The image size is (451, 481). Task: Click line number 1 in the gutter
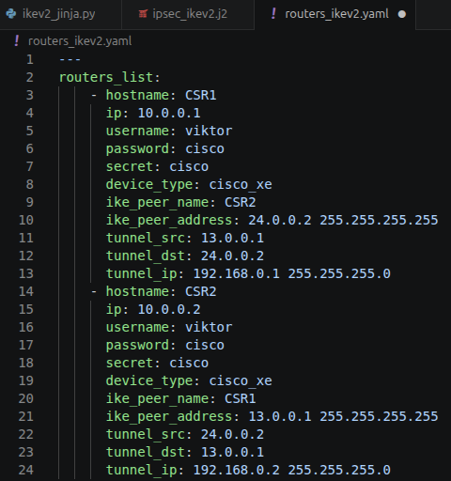tap(30, 59)
